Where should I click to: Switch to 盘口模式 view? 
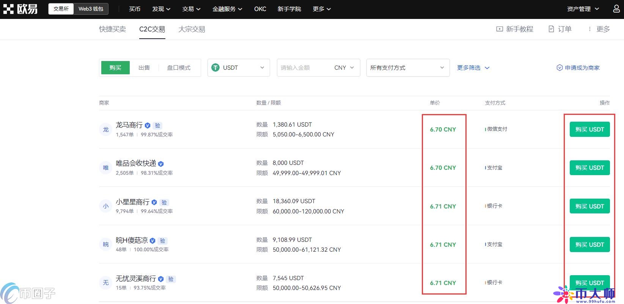[x=179, y=67]
